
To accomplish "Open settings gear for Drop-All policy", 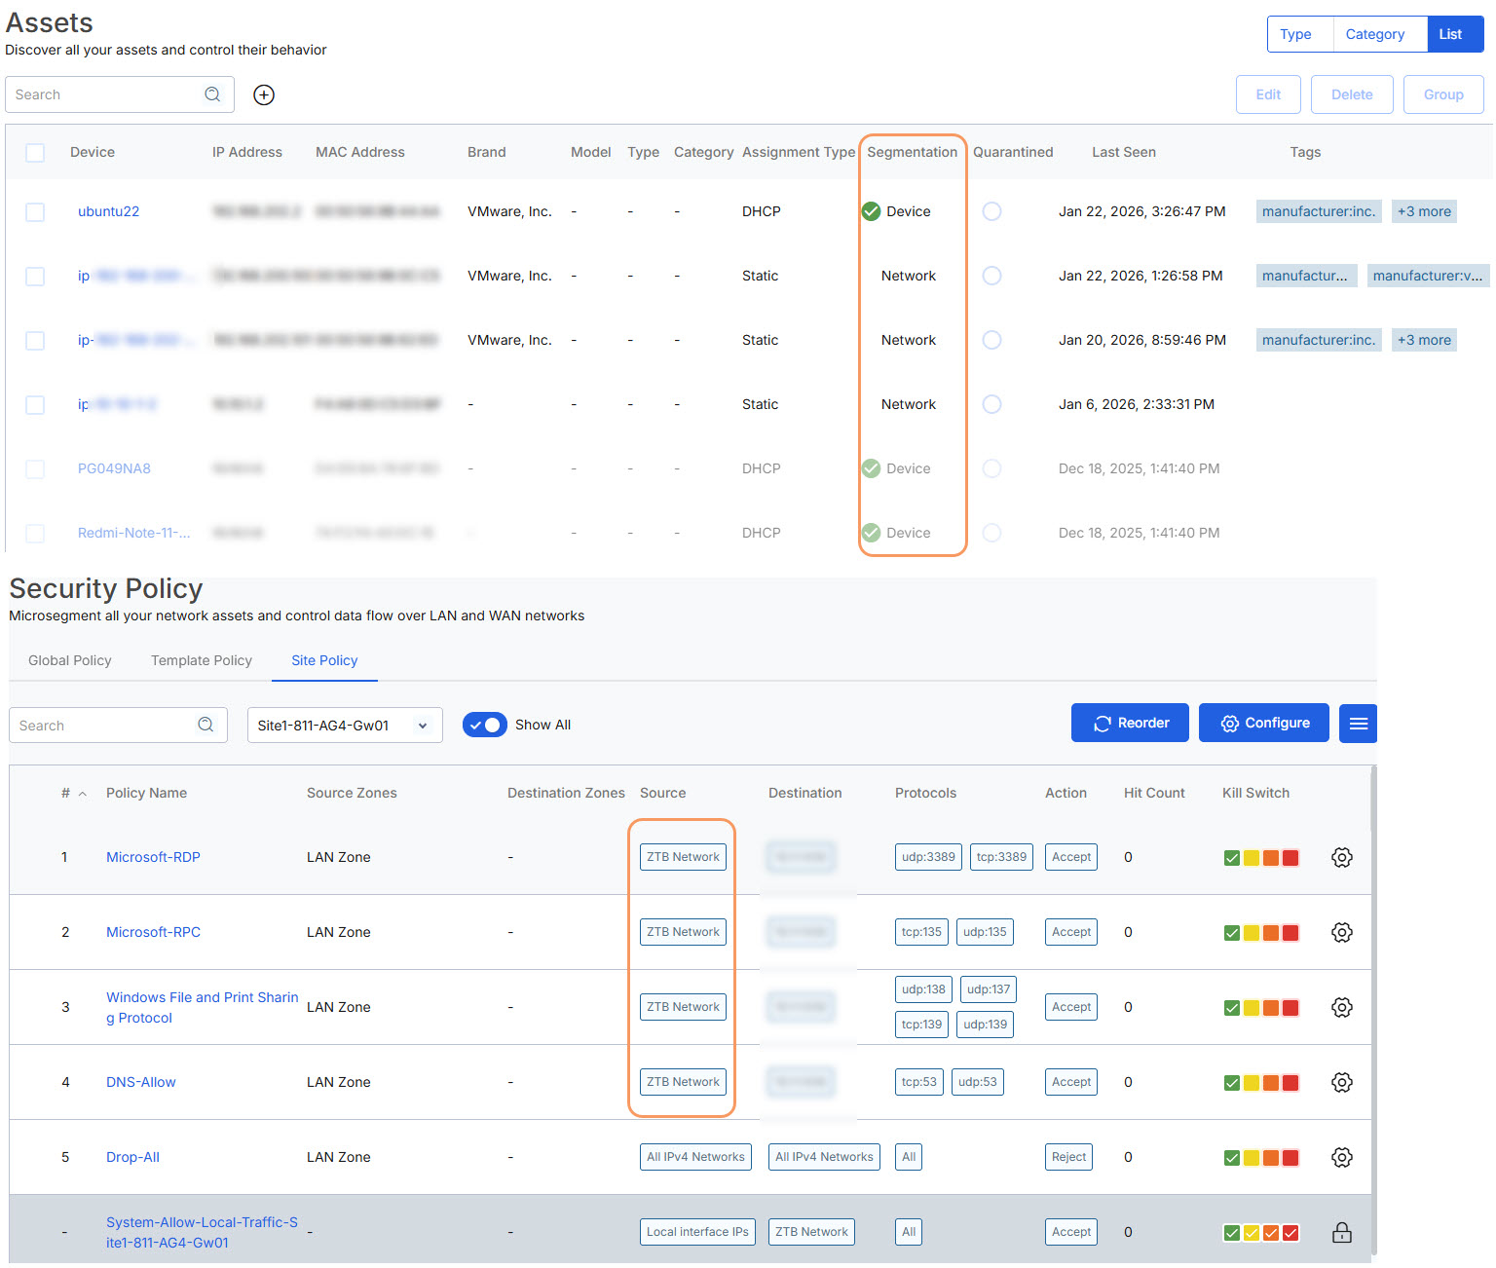I will coord(1342,1157).
